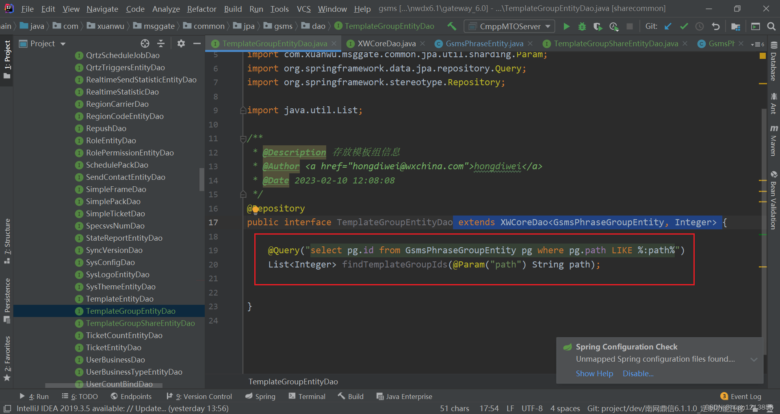Open the Endpoints tool window

[x=131, y=397]
